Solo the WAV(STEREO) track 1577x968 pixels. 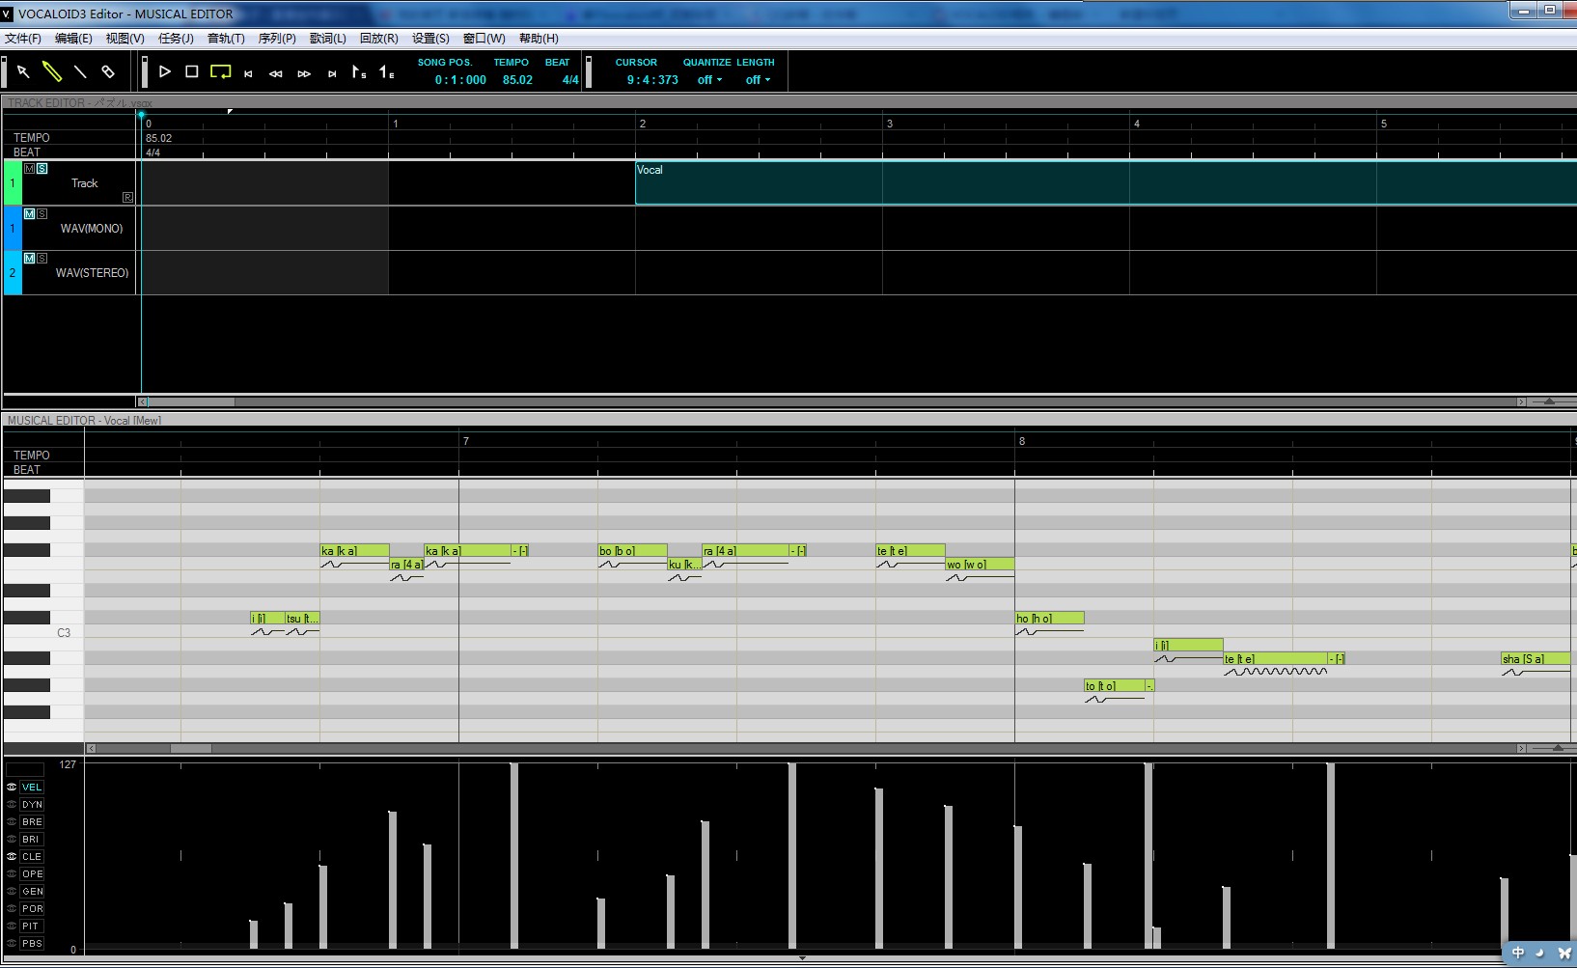(x=41, y=258)
